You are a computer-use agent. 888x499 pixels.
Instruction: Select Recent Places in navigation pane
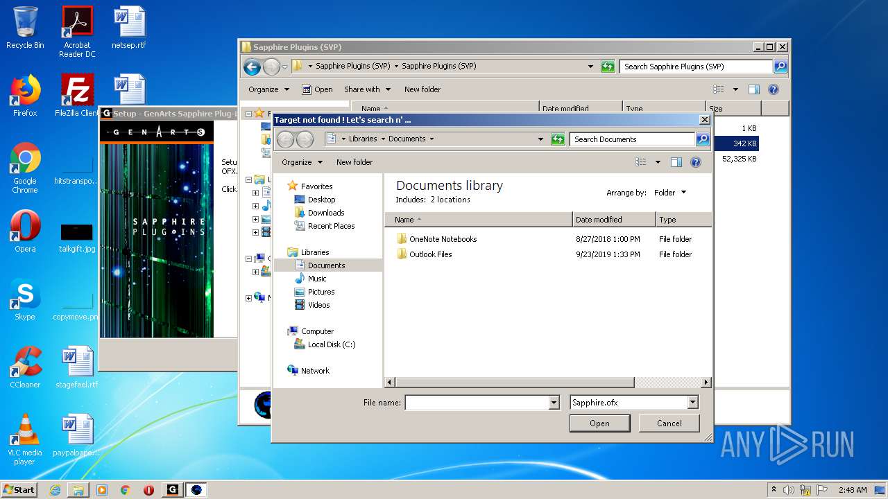tap(331, 226)
